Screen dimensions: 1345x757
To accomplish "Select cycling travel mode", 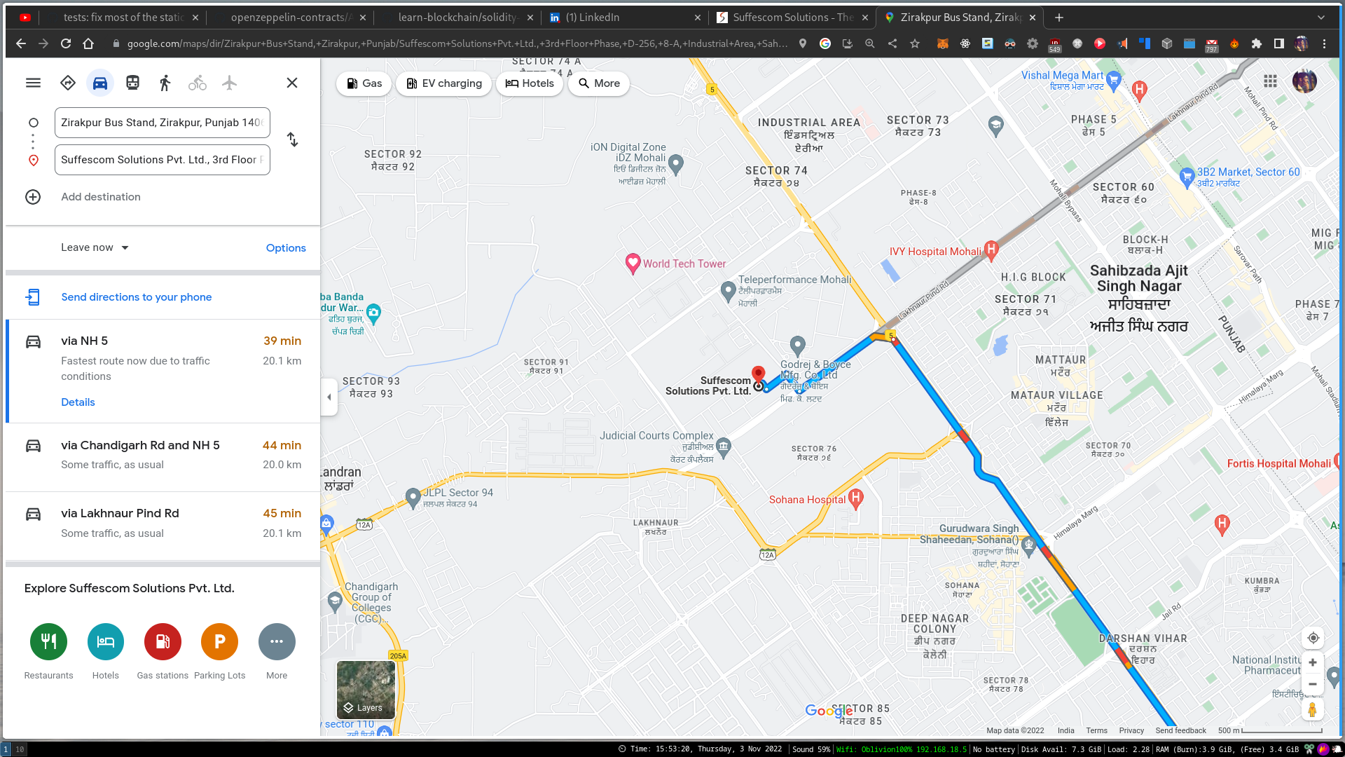I will 198,83.
